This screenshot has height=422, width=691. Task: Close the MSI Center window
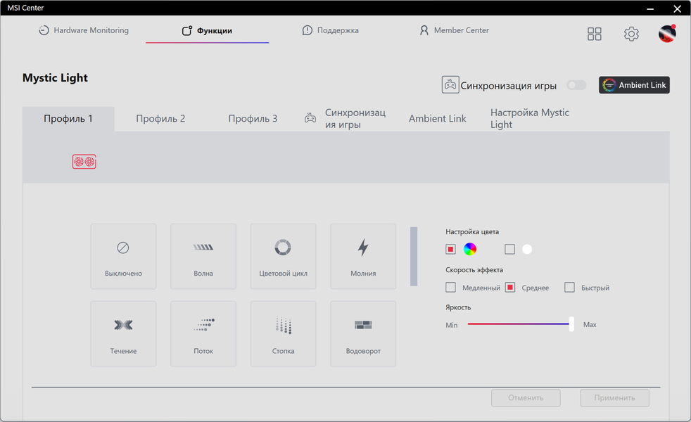pos(678,8)
